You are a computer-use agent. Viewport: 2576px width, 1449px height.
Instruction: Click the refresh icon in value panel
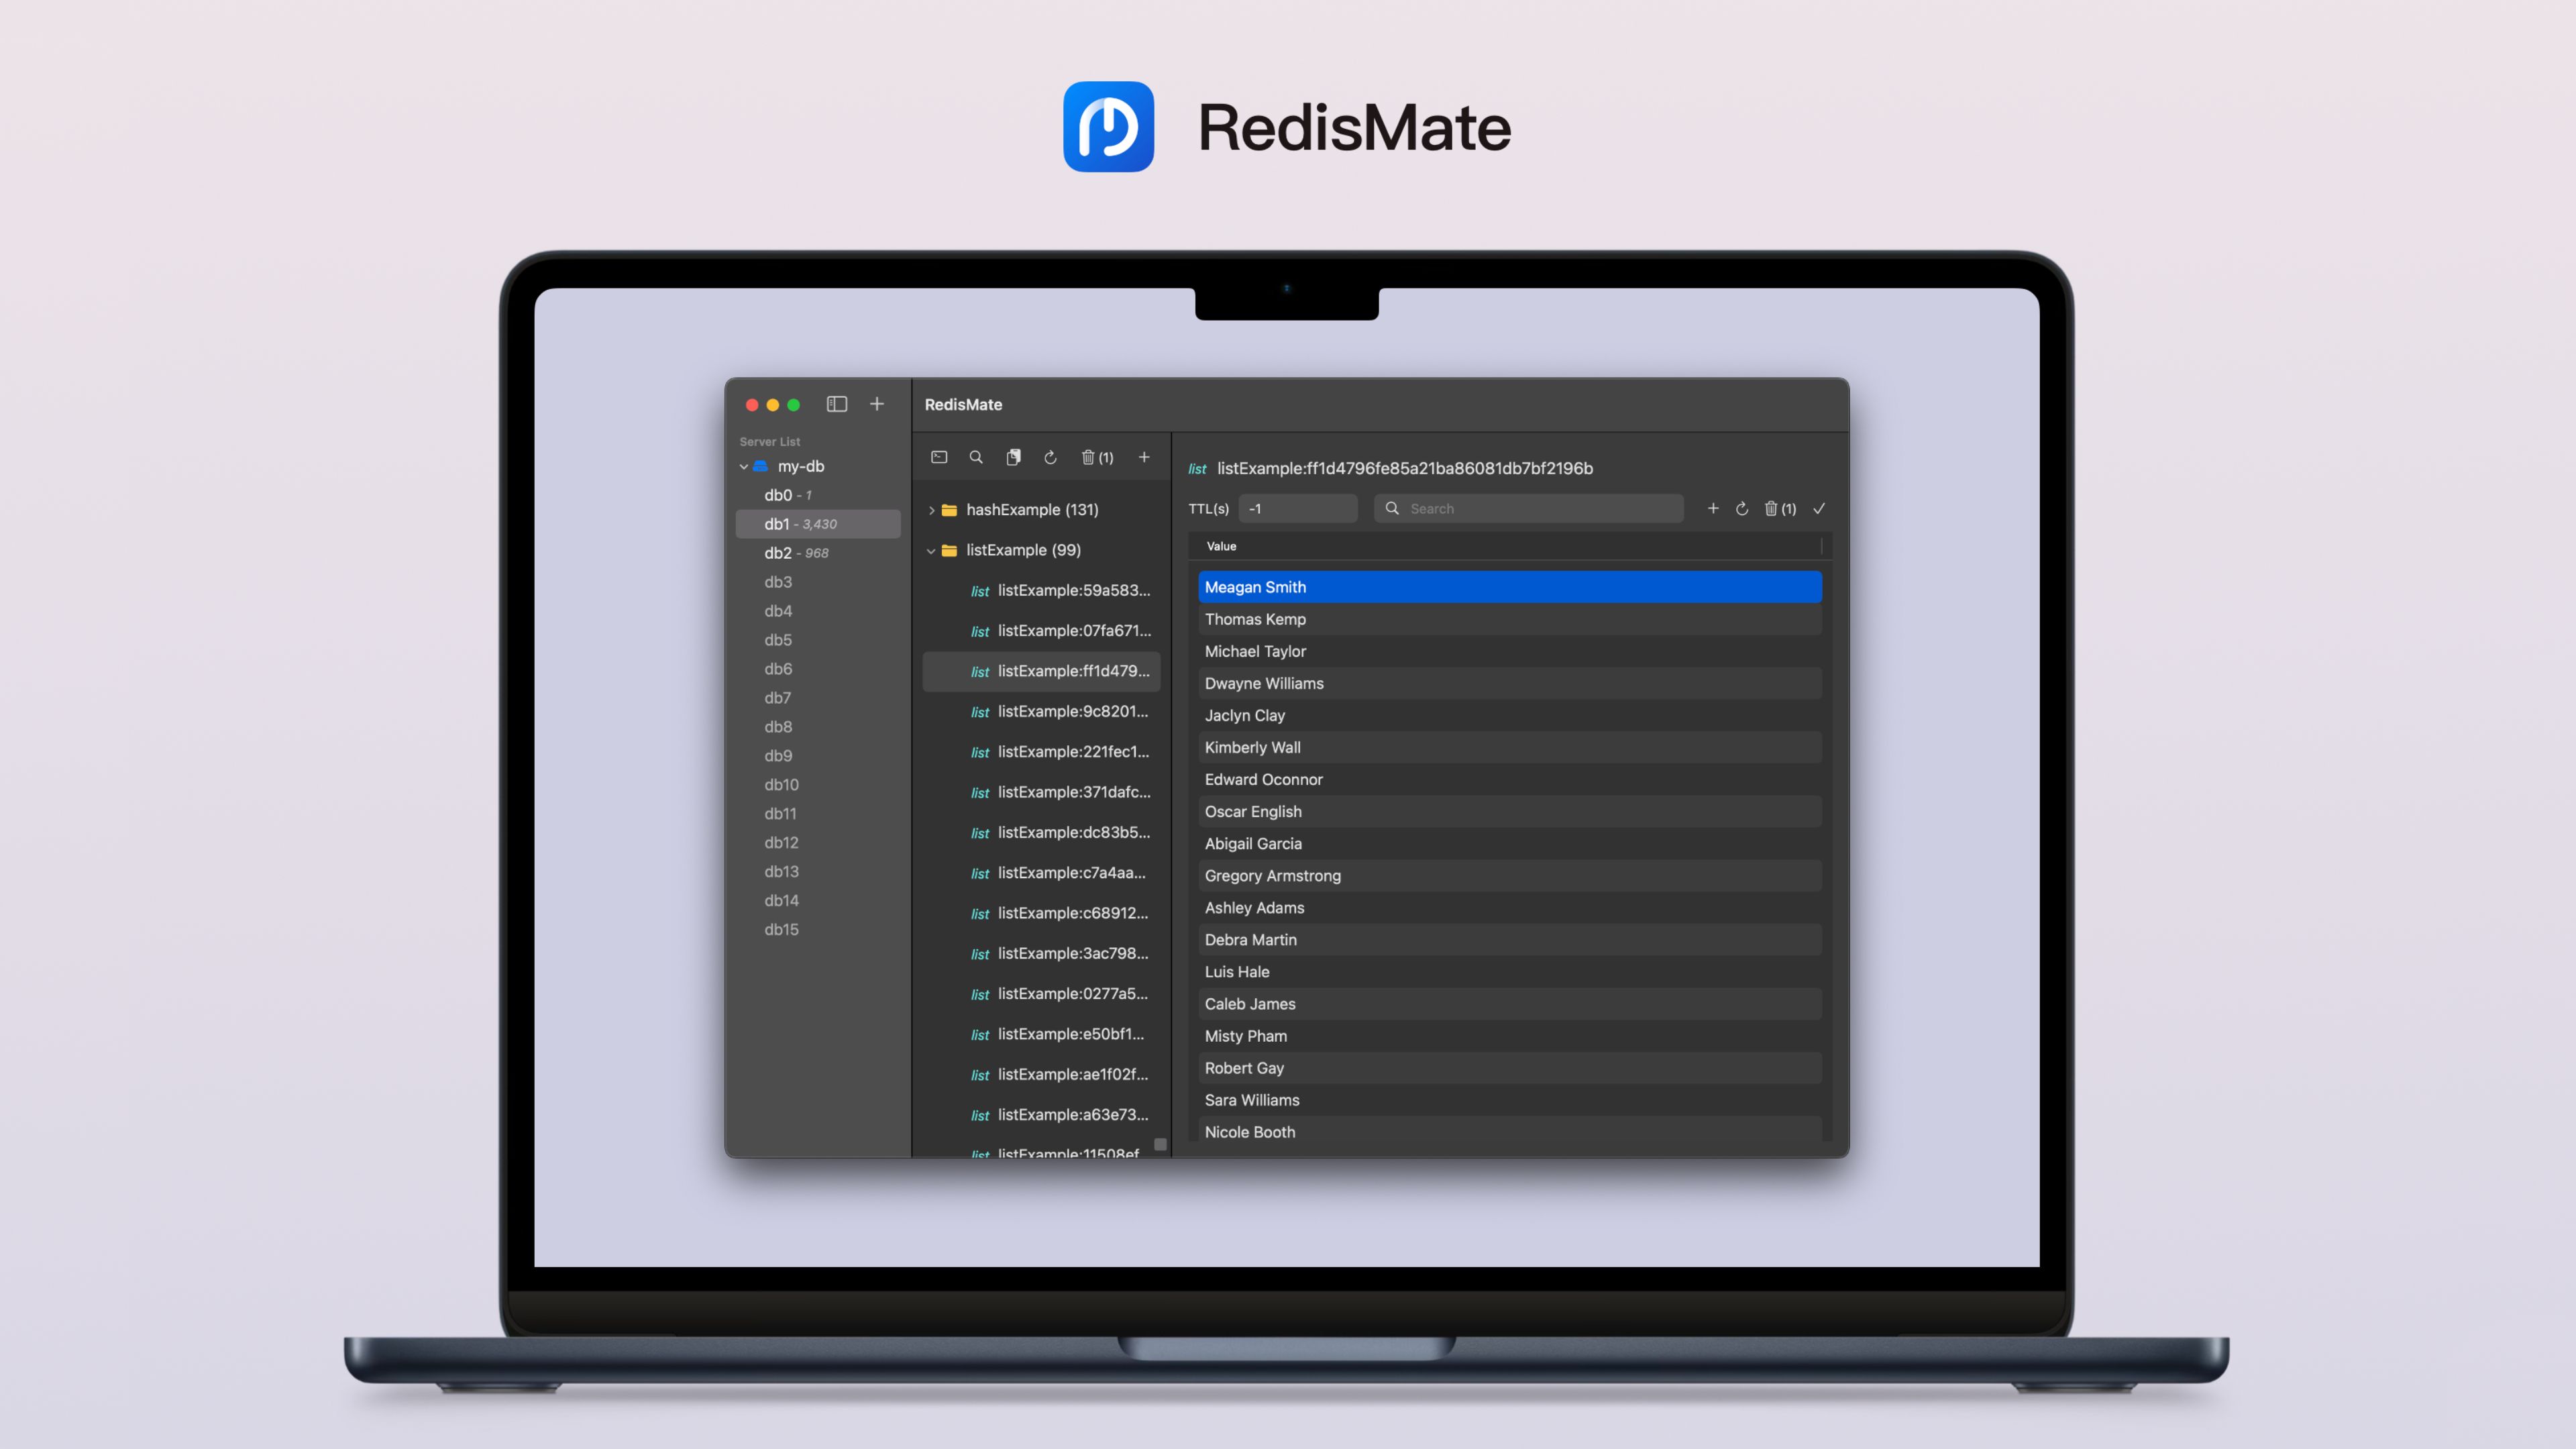pos(1741,510)
